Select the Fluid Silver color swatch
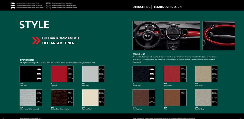 [93, 74]
